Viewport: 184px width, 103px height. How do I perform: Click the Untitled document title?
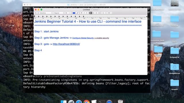click(86, 10)
